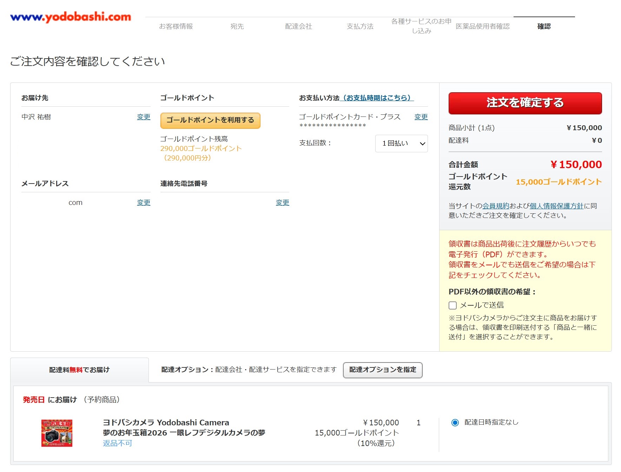Click the yodobashi.com logo
The width and height of the screenshot is (621, 472).
pyautogui.click(x=71, y=17)
